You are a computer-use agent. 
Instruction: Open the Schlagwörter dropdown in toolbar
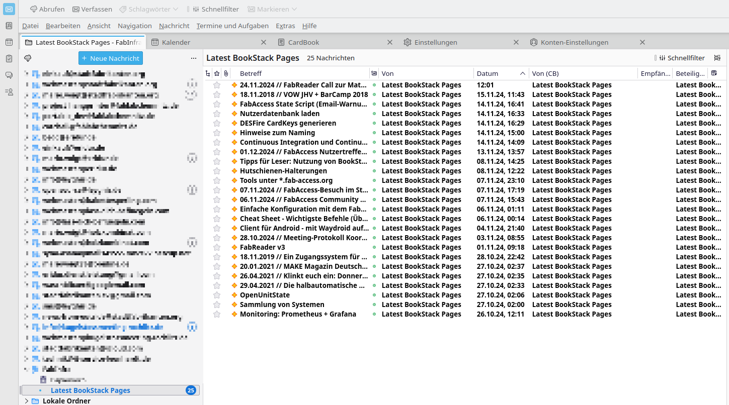[149, 9]
